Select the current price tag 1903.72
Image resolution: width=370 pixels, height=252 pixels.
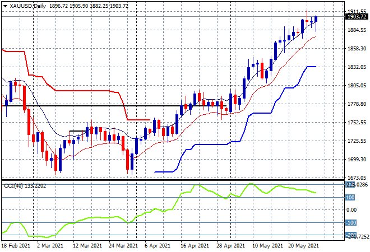[x=357, y=16]
